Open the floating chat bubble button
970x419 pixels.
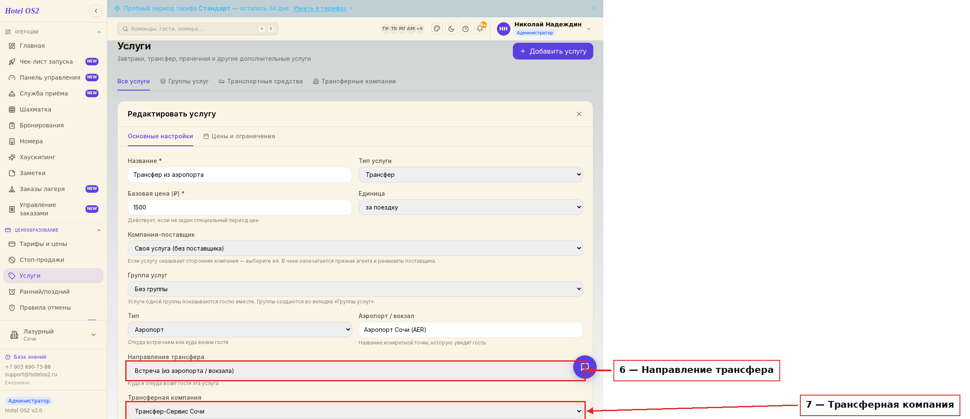coord(585,367)
